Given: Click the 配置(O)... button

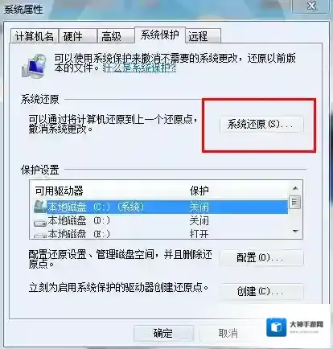Looking at the screenshot, I should (x=261, y=258).
